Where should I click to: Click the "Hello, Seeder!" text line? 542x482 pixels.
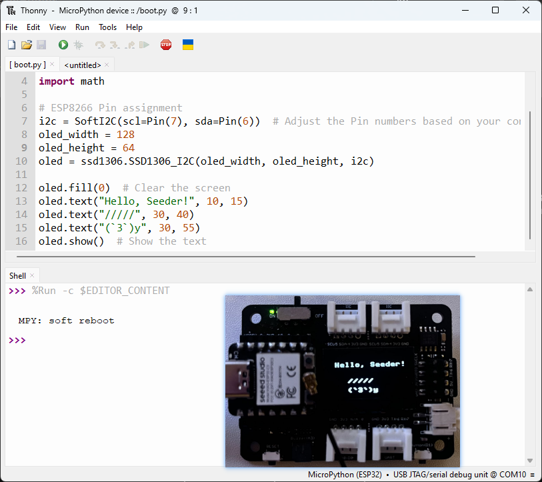pyautogui.click(x=143, y=201)
